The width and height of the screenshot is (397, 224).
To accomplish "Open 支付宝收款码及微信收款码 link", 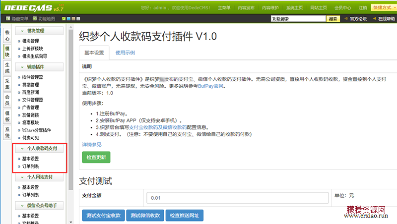I will (158, 127).
